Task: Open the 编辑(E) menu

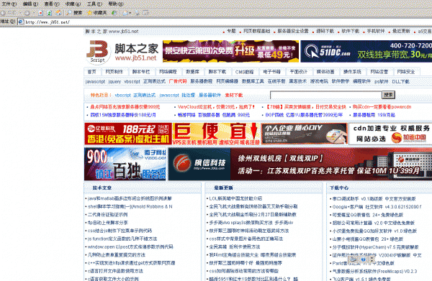Action: [x=30, y=4]
